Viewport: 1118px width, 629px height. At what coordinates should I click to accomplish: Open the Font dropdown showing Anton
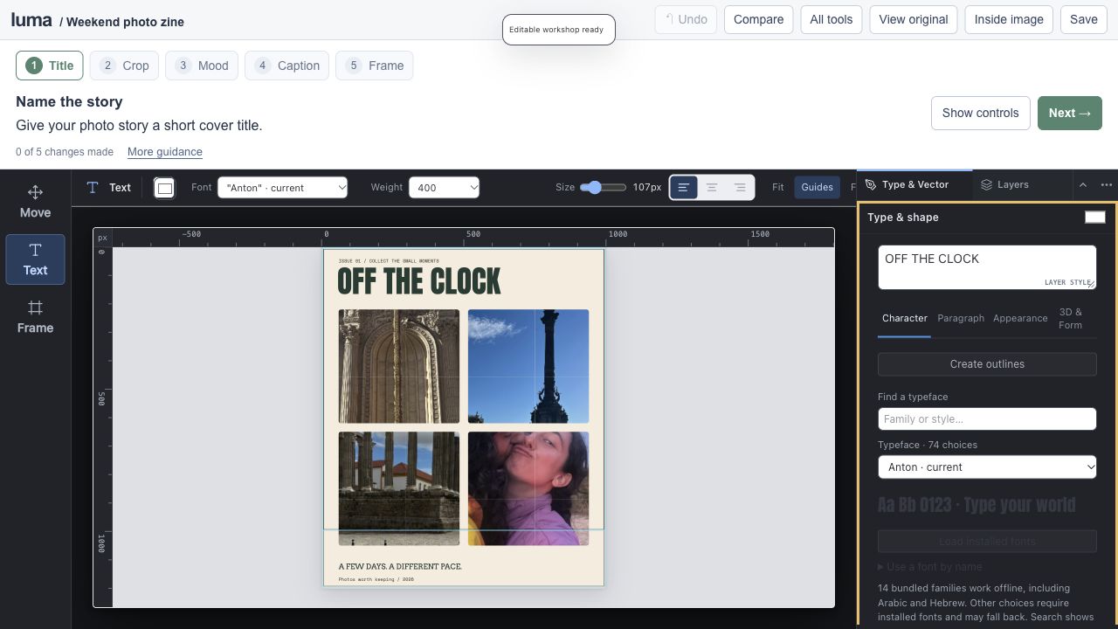283,188
